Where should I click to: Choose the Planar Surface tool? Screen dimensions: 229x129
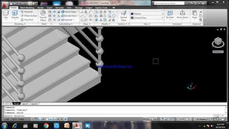point(29,16)
